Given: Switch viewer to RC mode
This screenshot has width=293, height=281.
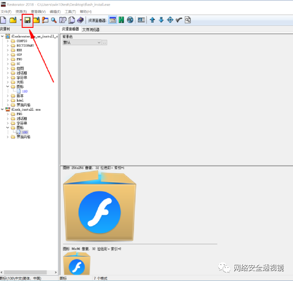Looking at the screenshot, I should point(130,20).
